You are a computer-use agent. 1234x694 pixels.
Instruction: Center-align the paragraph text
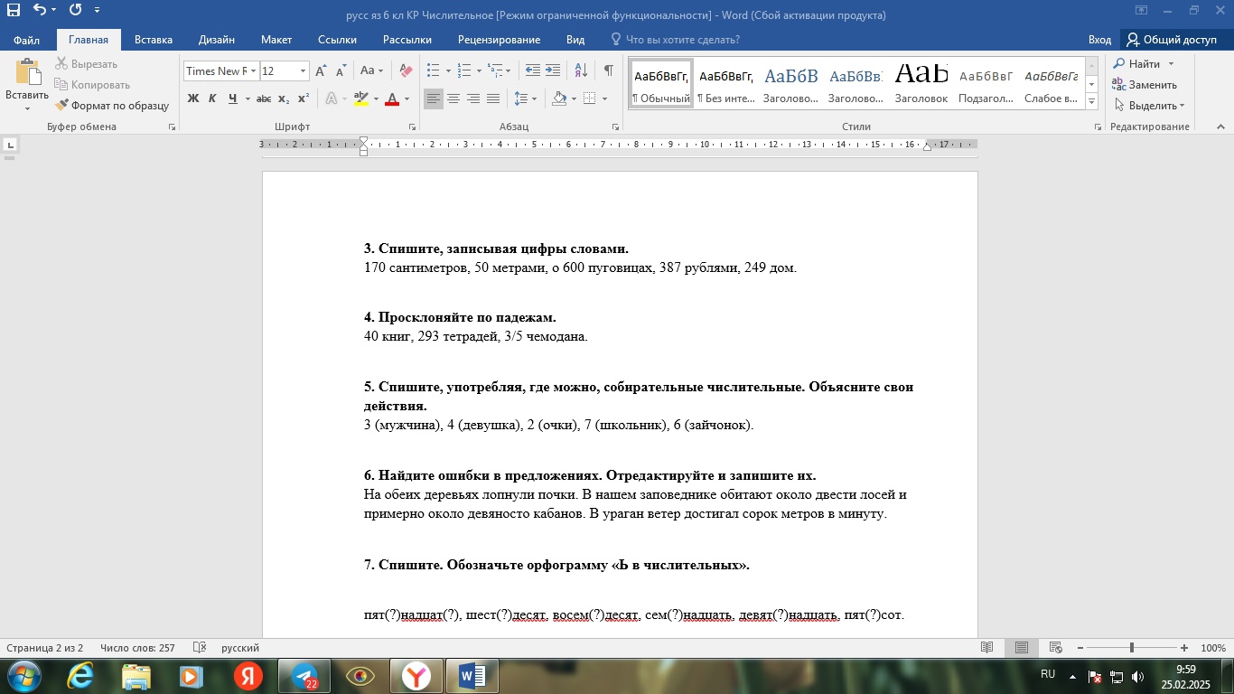tap(453, 98)
